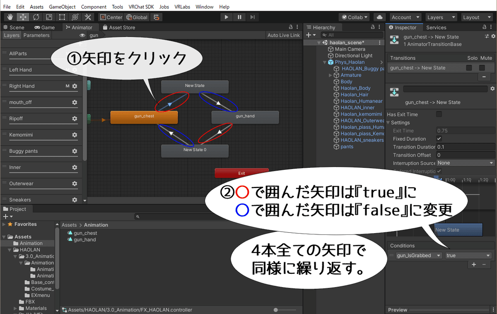Expand the Armature object in Hierarchy
This screenshot has width=497, height=314.
click(331, 75)
